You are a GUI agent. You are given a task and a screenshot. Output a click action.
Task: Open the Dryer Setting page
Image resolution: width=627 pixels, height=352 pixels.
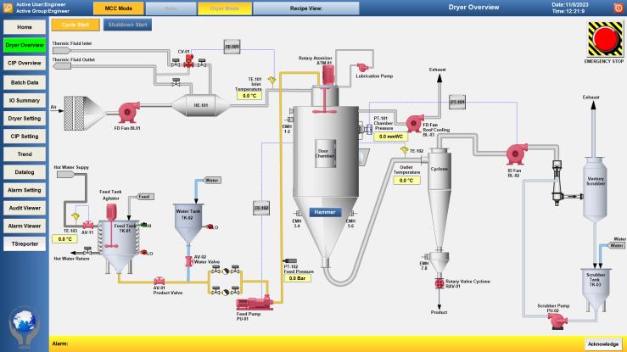coord(25,118)
